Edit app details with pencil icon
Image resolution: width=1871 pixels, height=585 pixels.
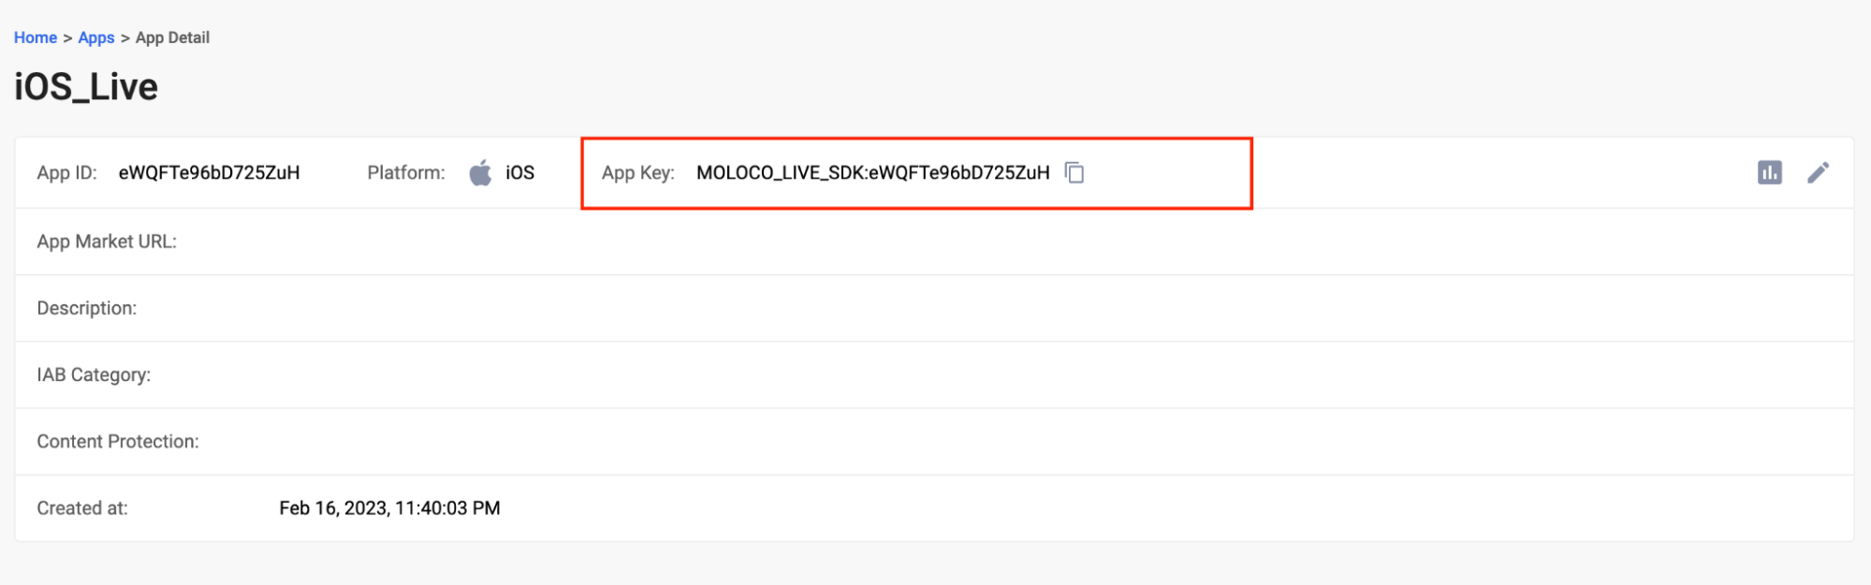click(x=1818, y=172)
